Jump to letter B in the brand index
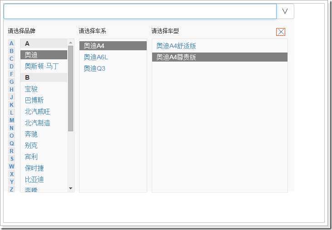Screen dimensions: 332x230 (x=11, y=51)
